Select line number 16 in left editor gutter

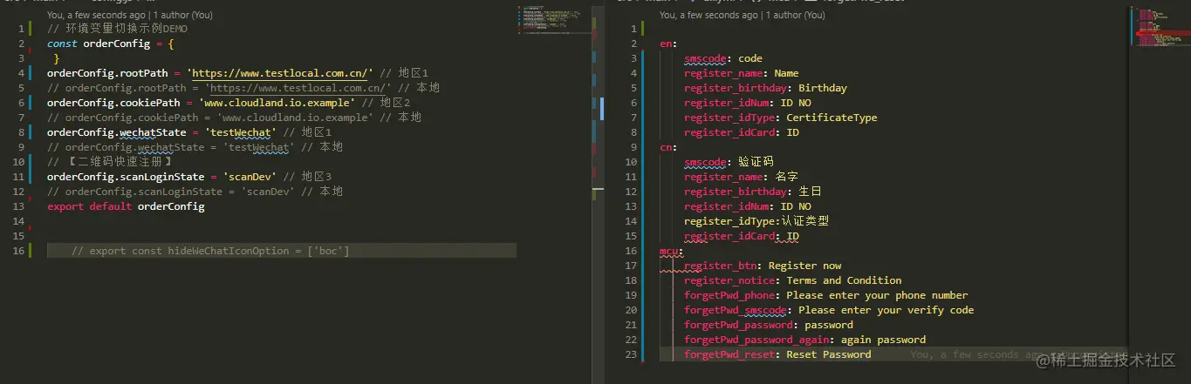point(18,251)
